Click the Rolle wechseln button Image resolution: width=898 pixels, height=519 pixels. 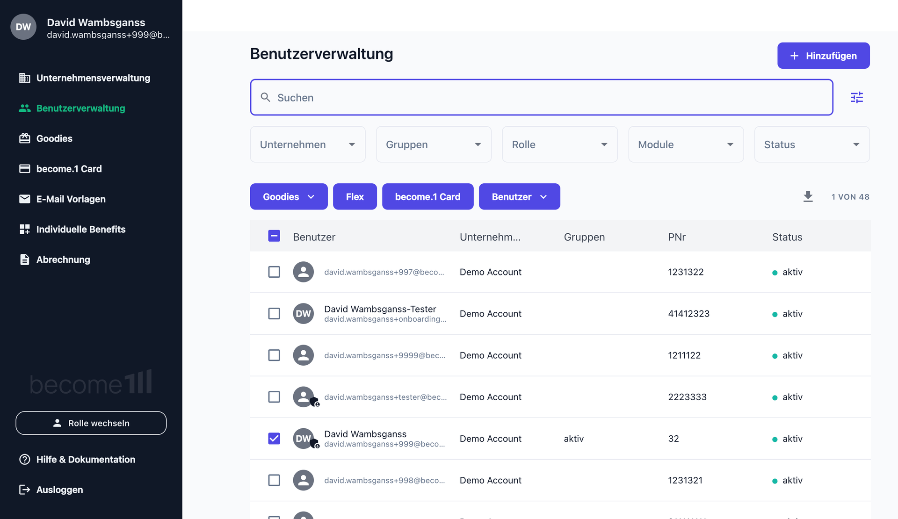(x=91, y=423)
